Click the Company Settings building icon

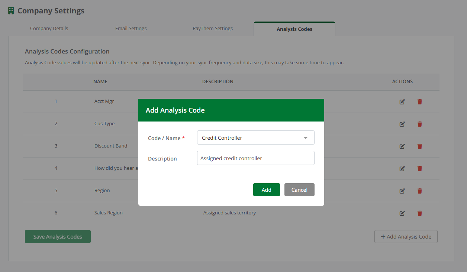point(11,11)
